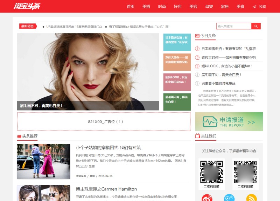Focus the 输入关键词 search field
The height and width of the screenshot is (201, 280).
pos(234,26)
